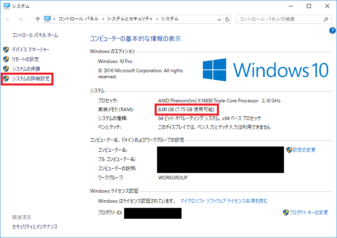Open セキュリティとメンテナンス related item
Image resolution: width=337 pixels, height=238 pixels.
click(x=35, y=227)
